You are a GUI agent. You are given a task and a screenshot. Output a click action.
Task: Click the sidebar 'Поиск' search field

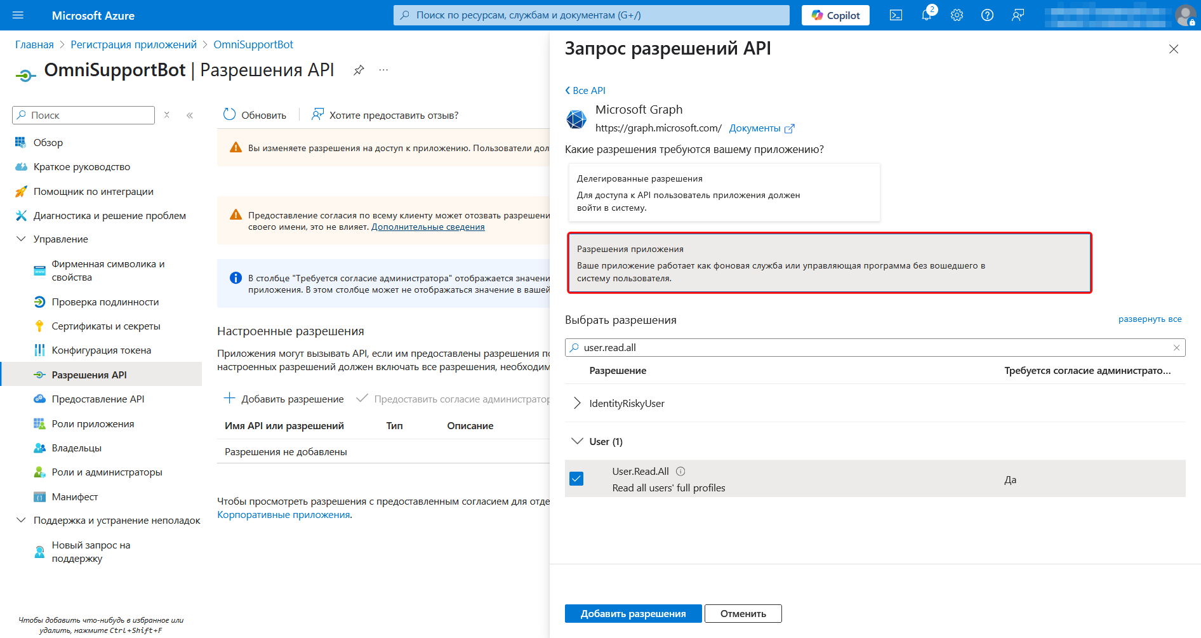coord(83,115)
